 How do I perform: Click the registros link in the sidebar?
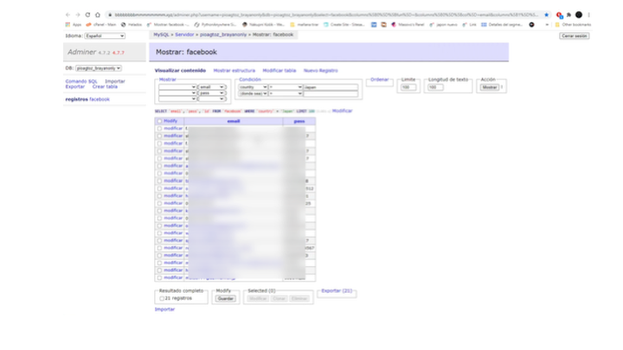click(77, 99)
